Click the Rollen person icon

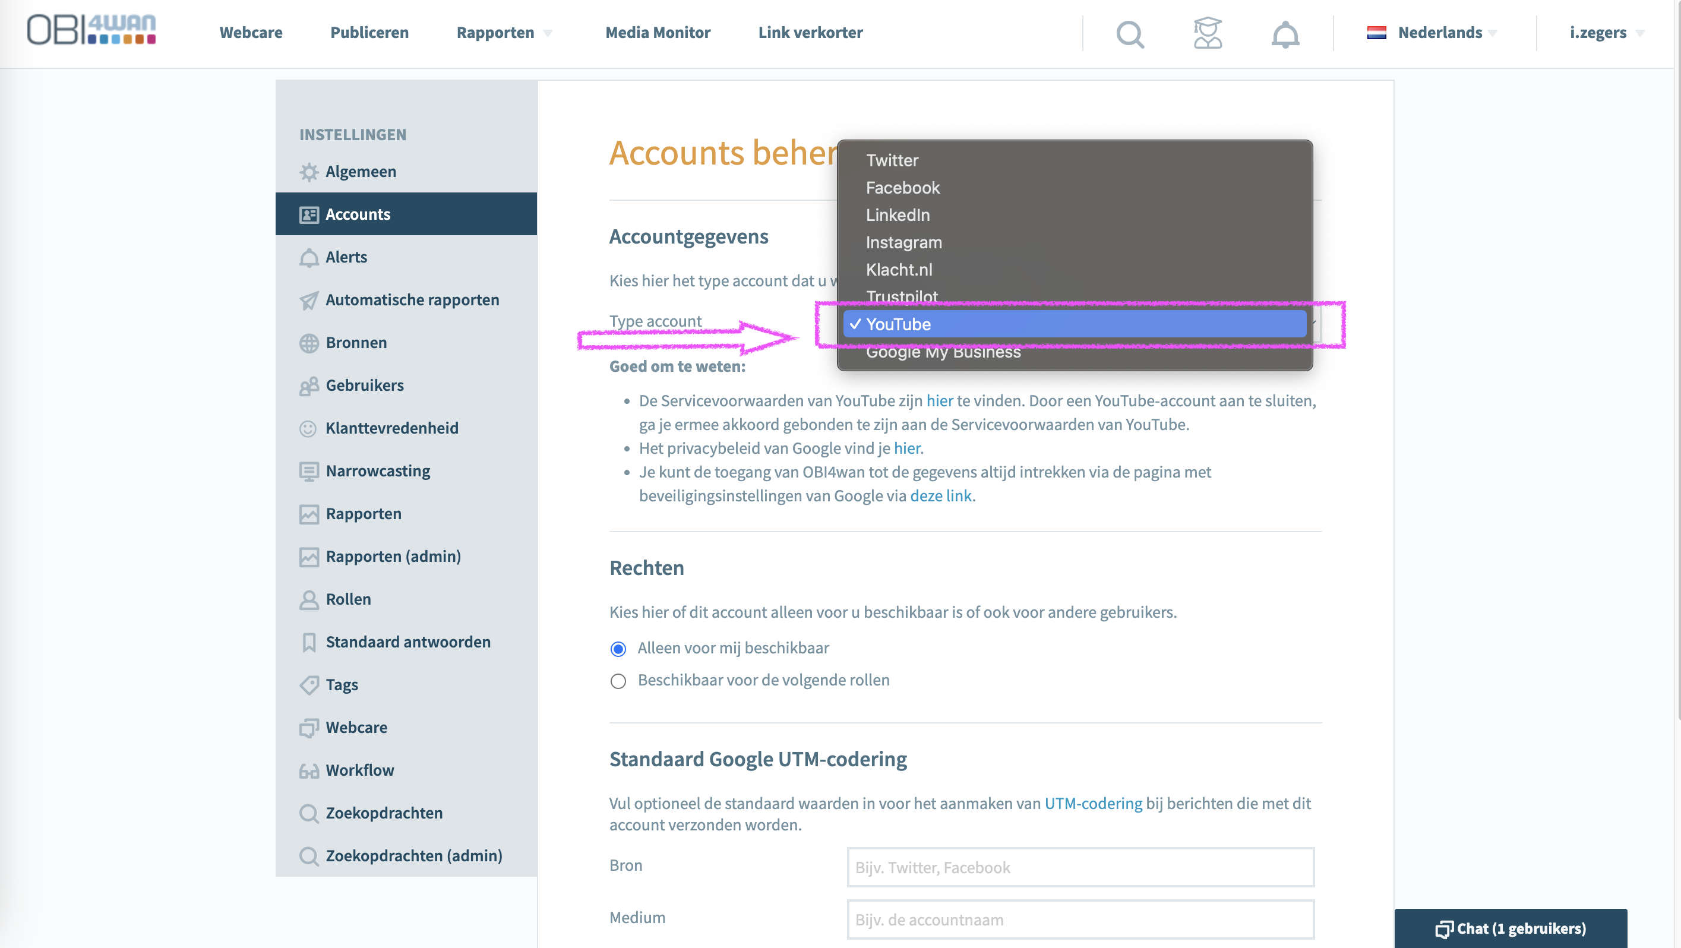[309, 599]
